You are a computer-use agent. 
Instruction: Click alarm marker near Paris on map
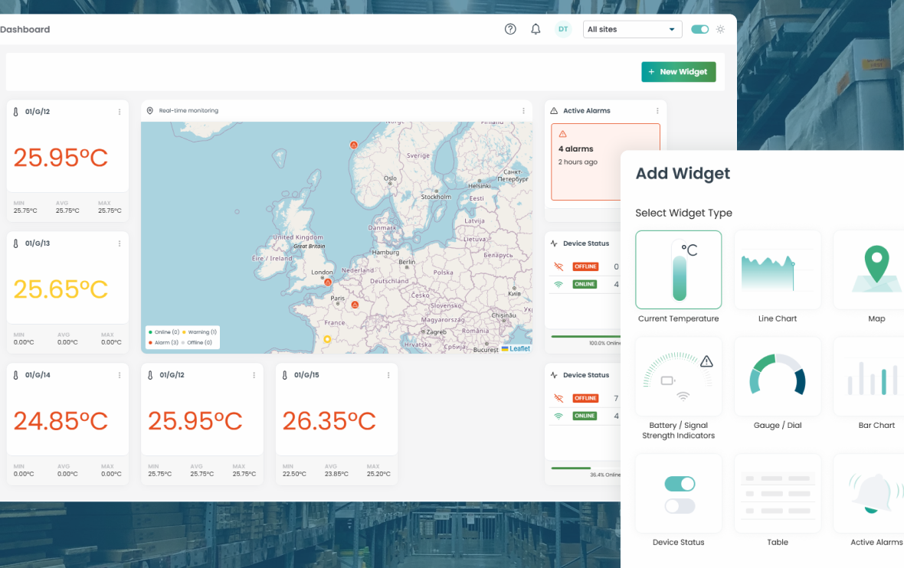(355, 305)
